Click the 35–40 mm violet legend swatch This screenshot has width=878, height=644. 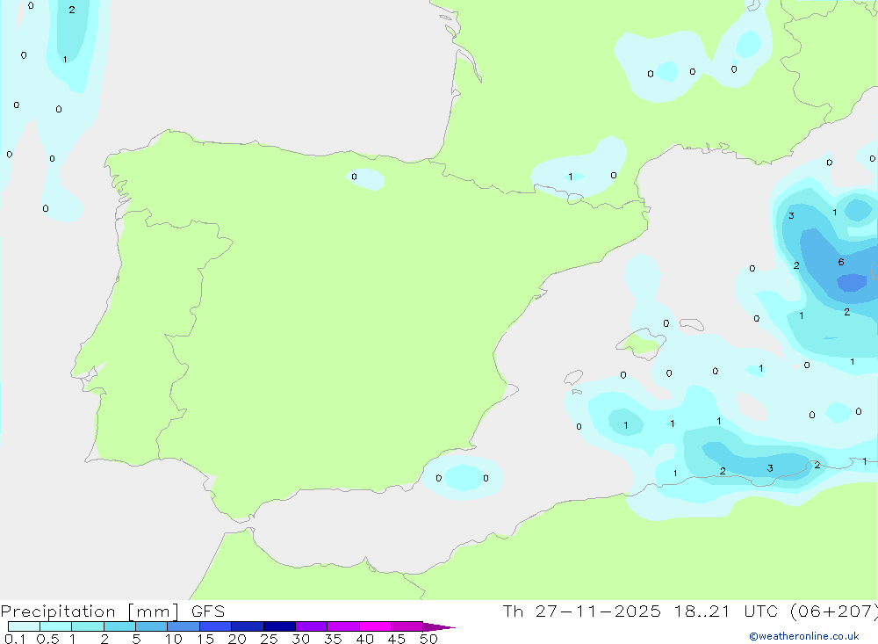(x=343, y=626)
